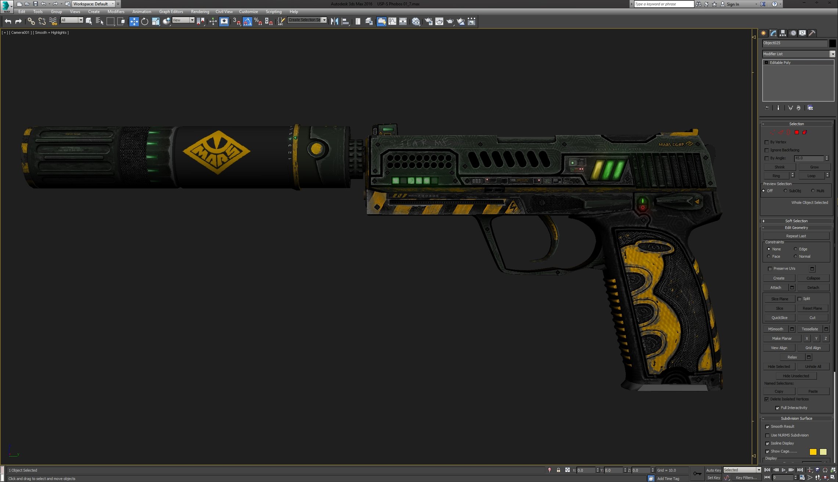Click the Hide Selected button
The width and height of the screenshot is (838, 482).
(779, 367)
